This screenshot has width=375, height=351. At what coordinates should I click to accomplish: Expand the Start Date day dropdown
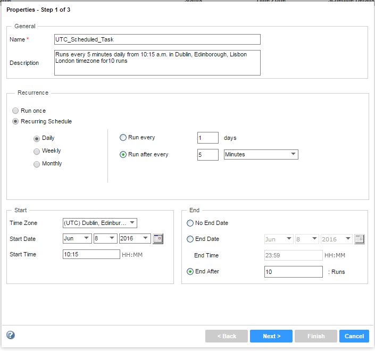pyautogui.click(x=105, y=239)
